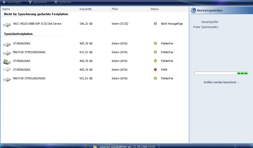This screenshot has height=148, width=253.
Task: Collapse the Speicherfestplatten group heading
Action: (x=18, y=34)
